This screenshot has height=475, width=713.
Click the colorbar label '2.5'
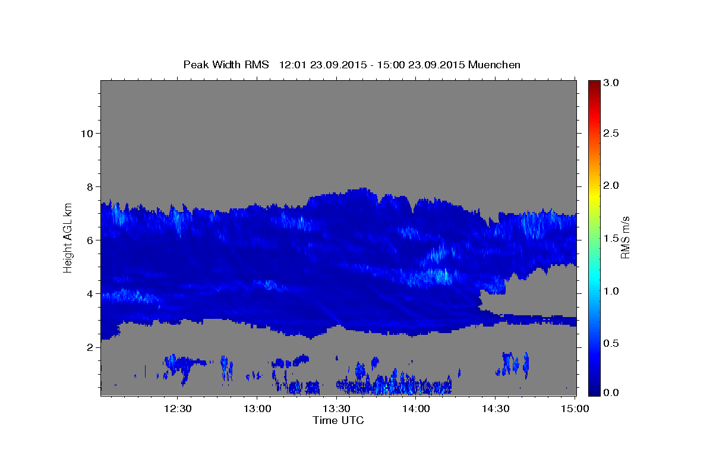611,133
